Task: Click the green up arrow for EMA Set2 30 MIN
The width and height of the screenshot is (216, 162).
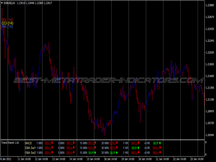Action: click(117, 153)
